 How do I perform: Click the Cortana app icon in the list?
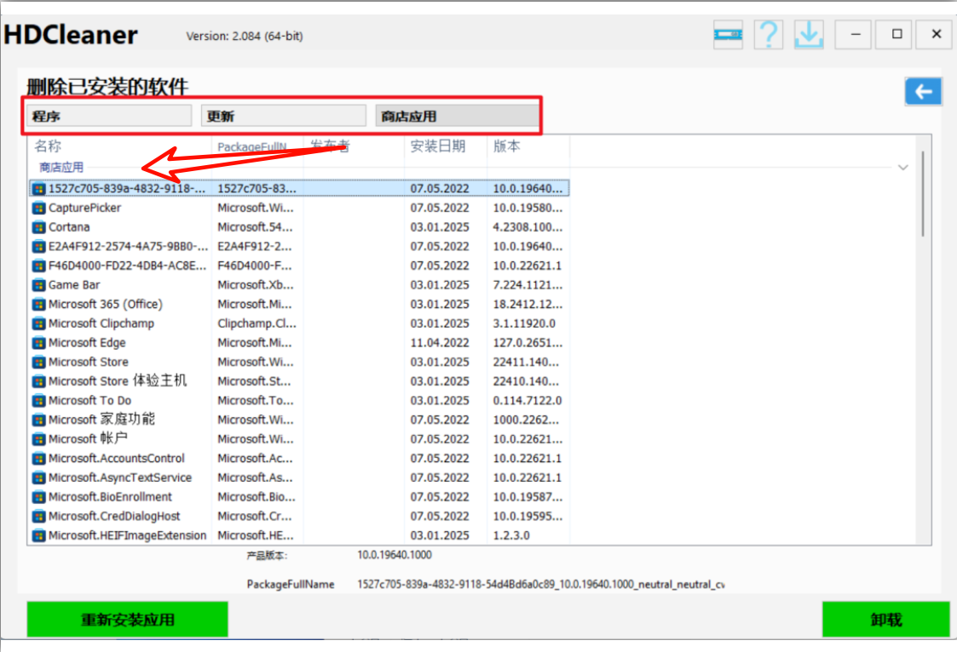(39, 226)
